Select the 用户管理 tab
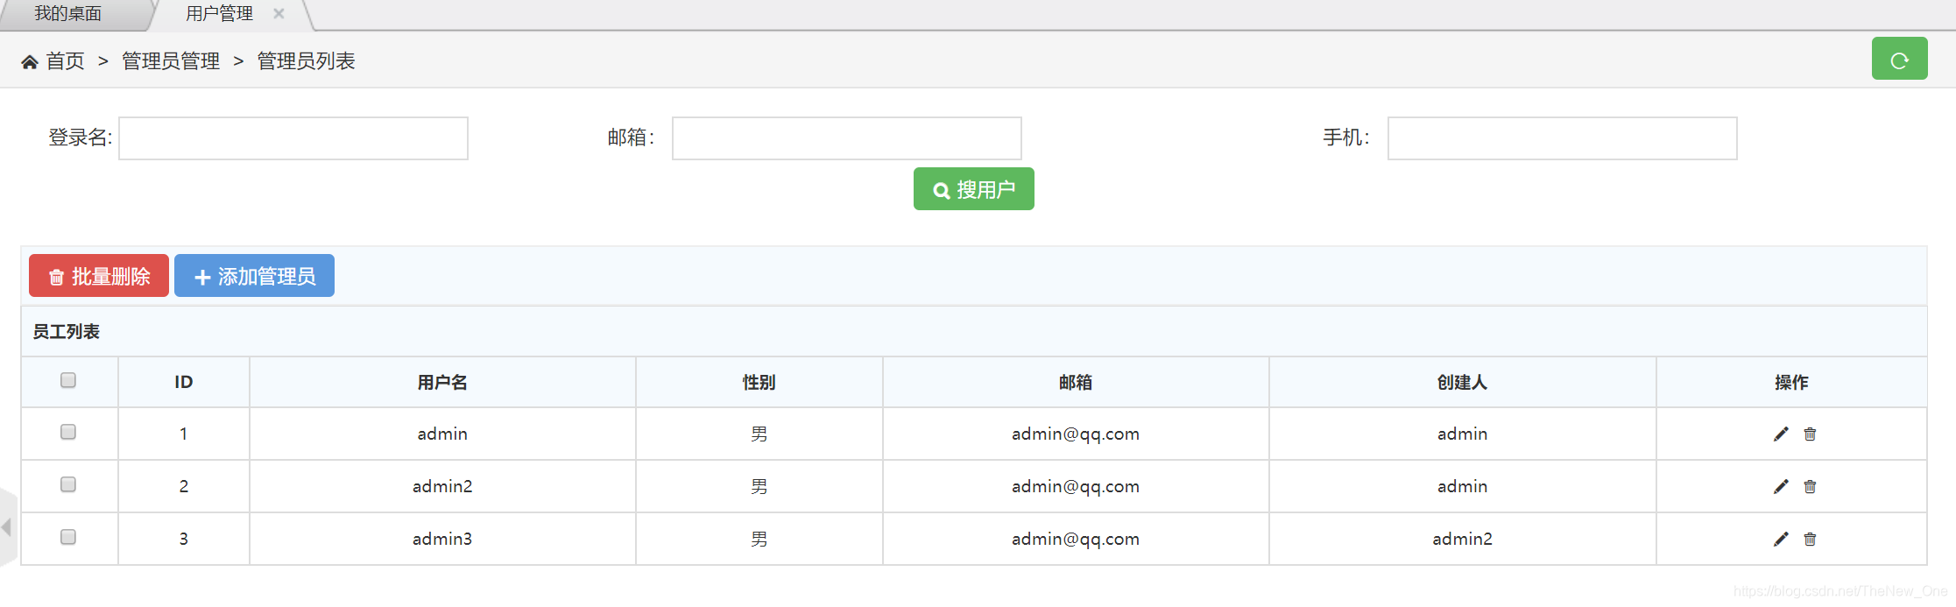This screenshot has width=1956, height=607. [219, 14]
